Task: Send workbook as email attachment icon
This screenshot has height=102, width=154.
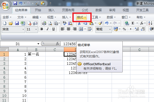Action: pos(35,23)
